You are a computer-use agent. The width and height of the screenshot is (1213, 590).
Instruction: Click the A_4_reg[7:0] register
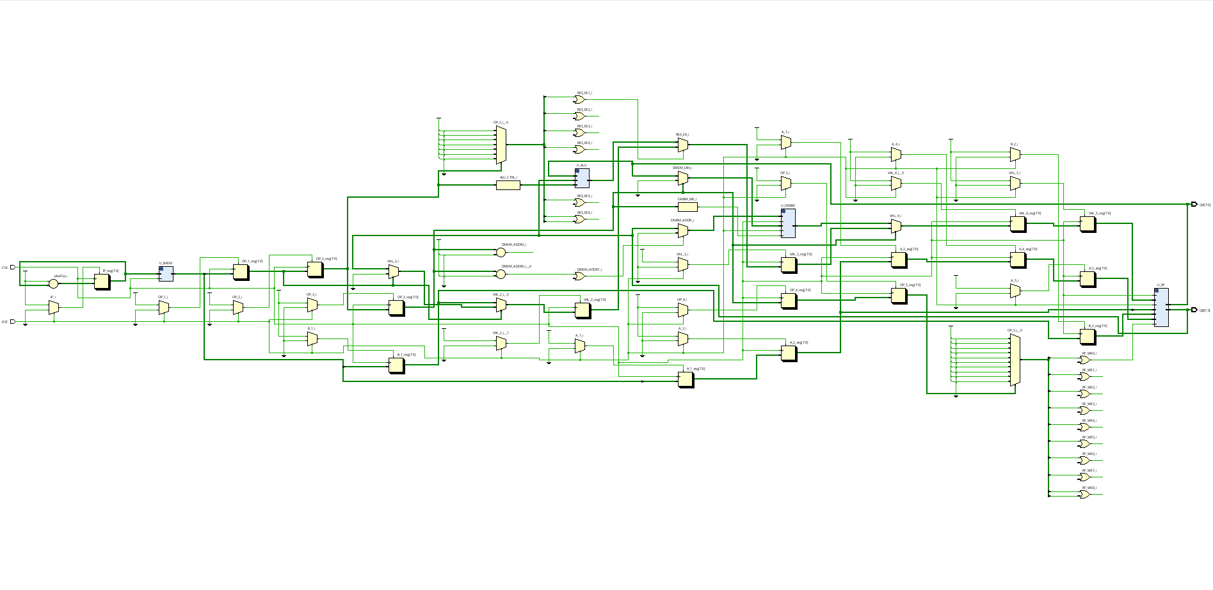tap(1018, 260)
